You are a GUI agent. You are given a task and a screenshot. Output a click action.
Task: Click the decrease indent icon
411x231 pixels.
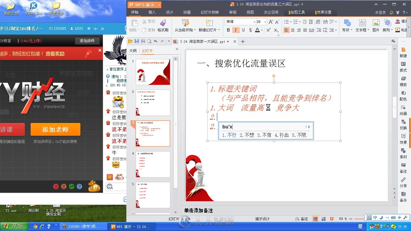[305, 22]
